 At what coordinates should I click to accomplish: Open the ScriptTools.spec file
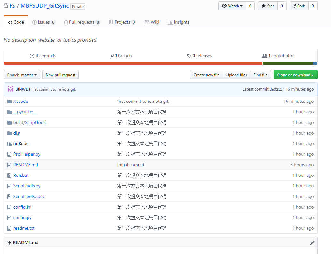point(29,196)
